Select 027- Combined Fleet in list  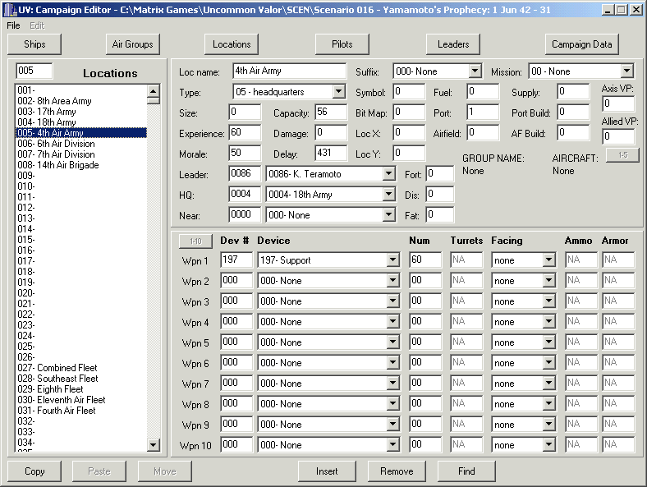click(80, 368)
